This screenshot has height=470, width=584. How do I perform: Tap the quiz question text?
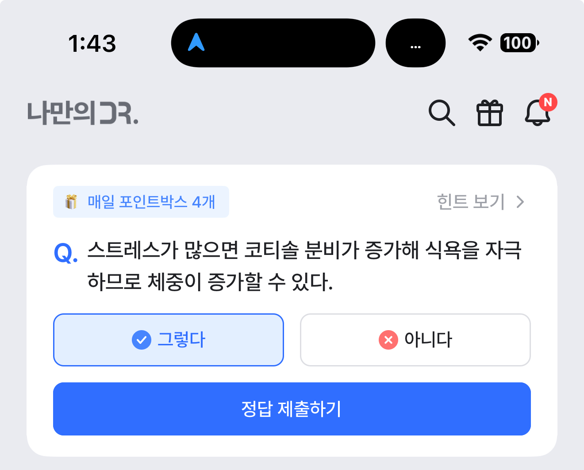[x=304, y=266]
